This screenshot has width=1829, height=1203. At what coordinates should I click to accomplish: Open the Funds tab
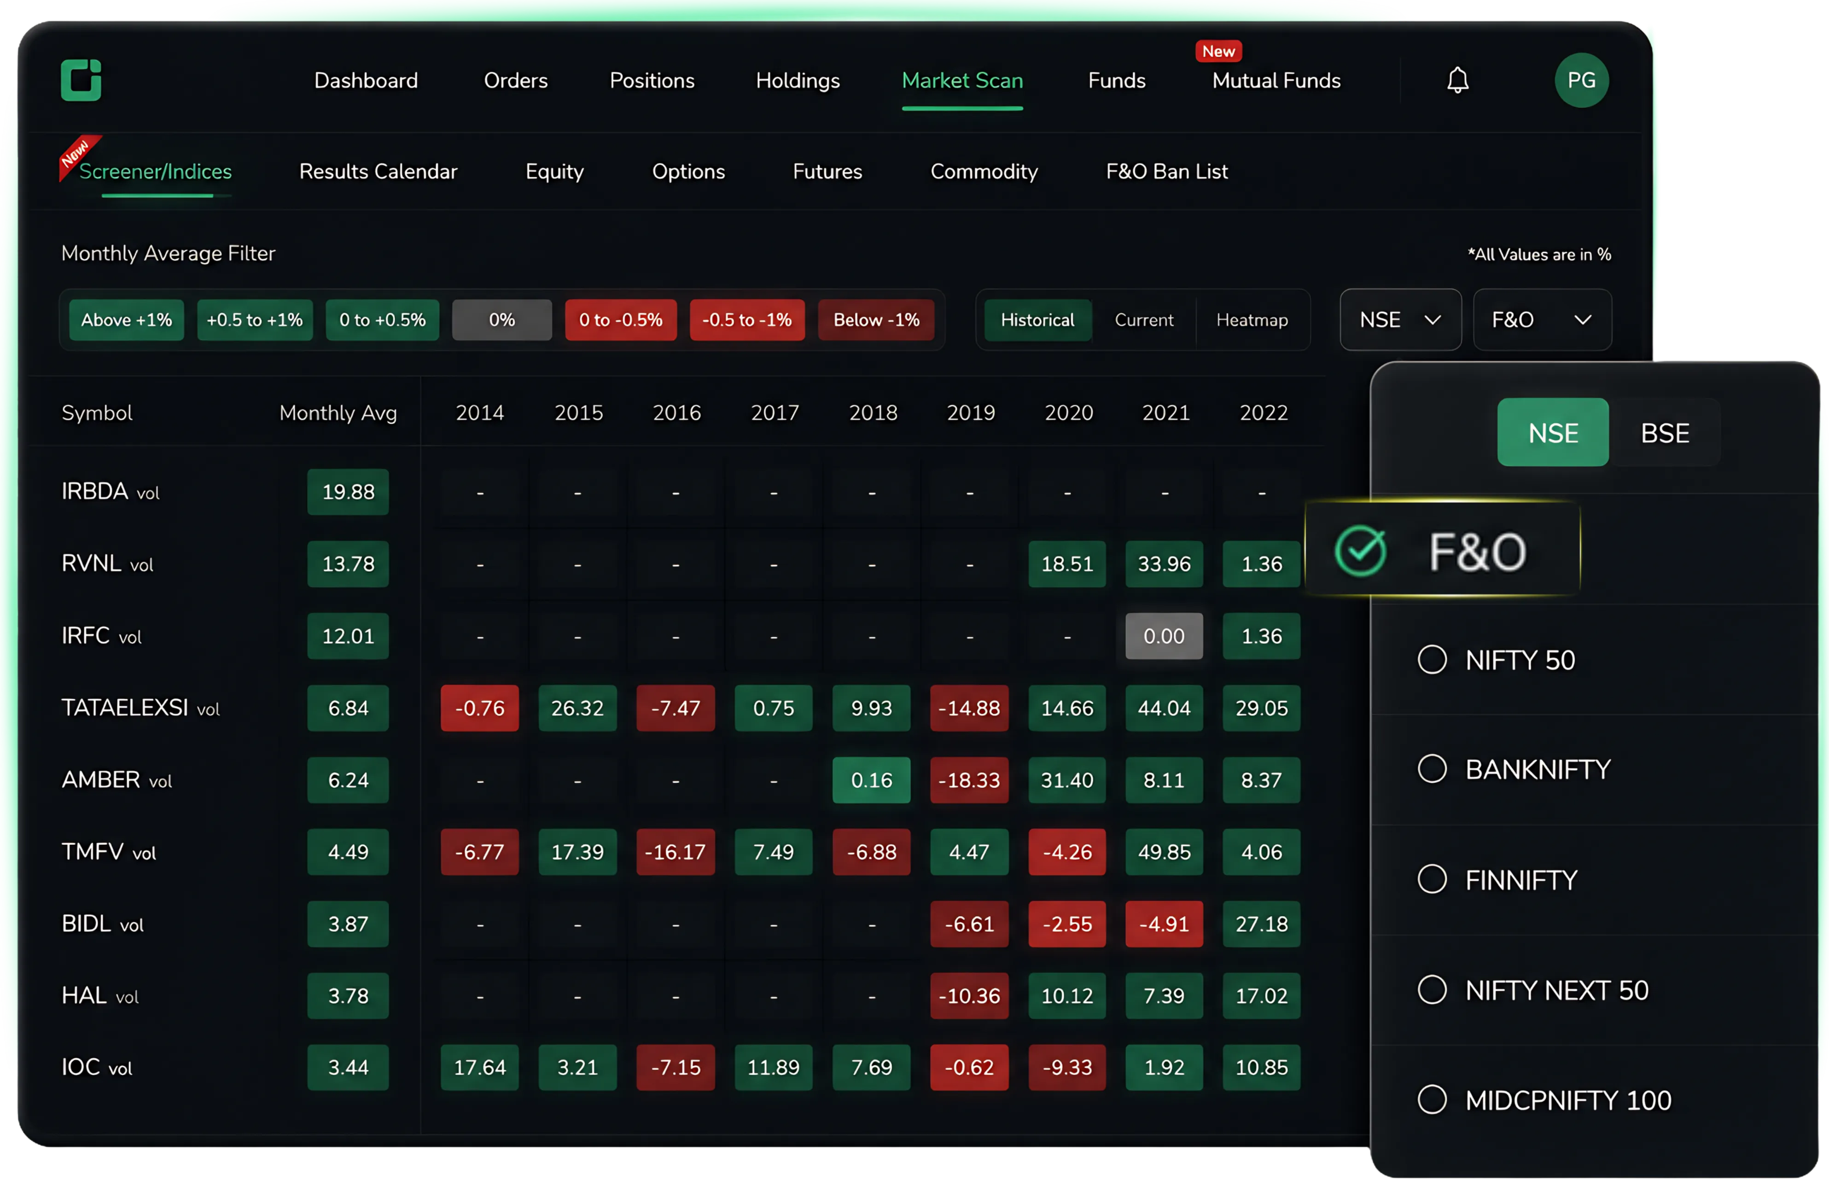1117,80
